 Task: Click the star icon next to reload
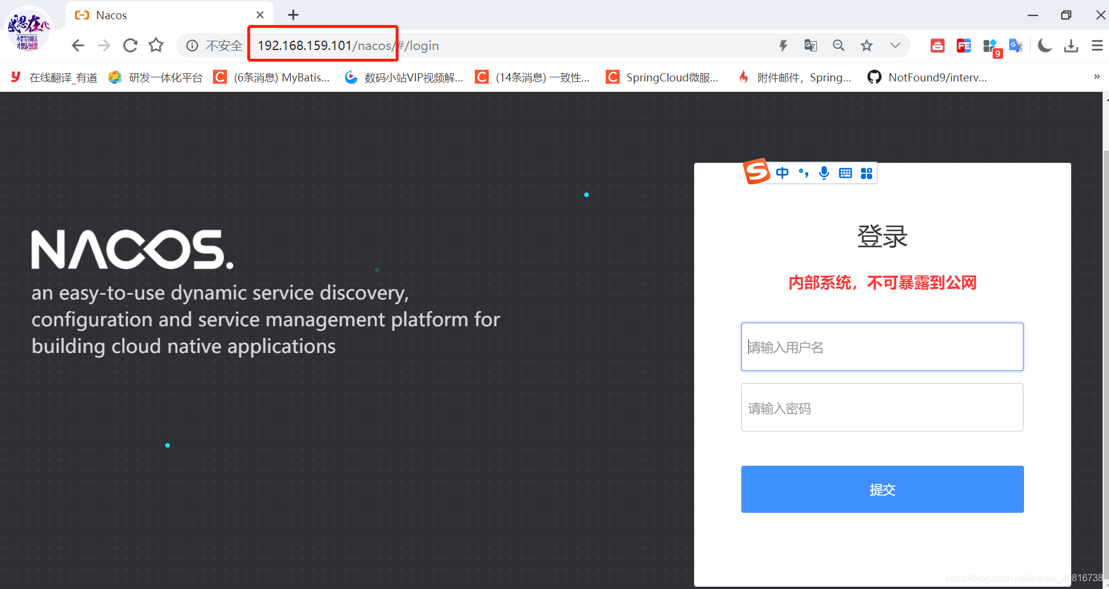[x=156, y=45]
